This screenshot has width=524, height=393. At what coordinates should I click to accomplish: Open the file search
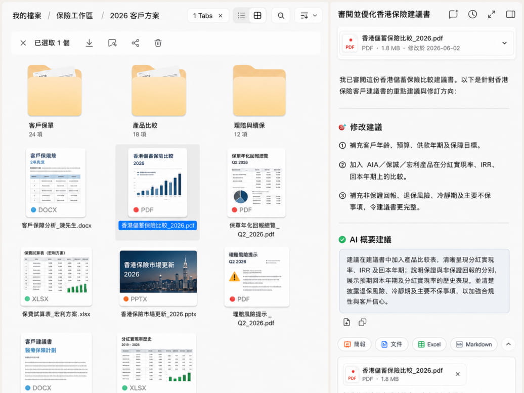pos(281,15)
